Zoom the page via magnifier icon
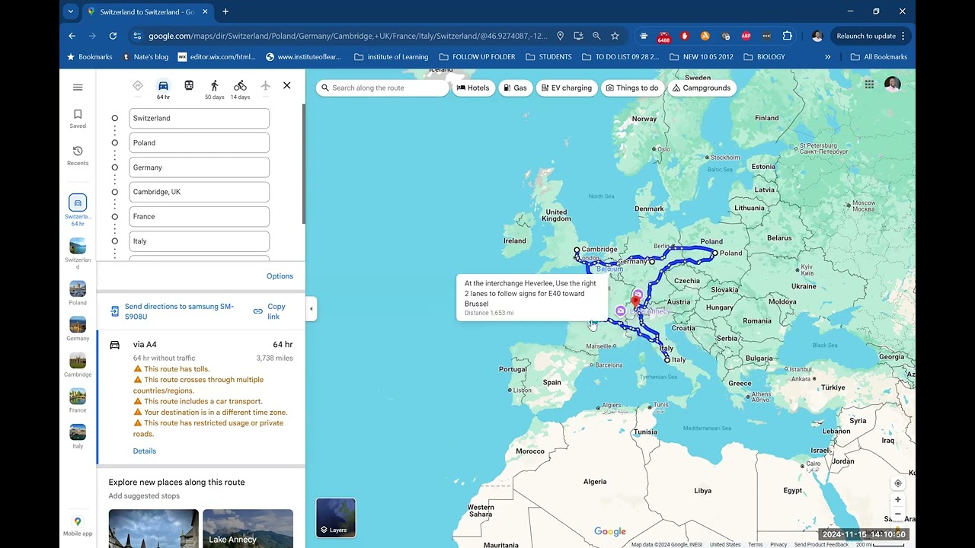Viewport: 975px width, 548px height. [596, 36]
